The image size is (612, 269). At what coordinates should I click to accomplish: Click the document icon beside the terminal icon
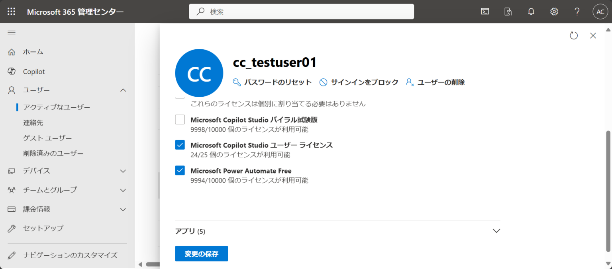click(508, 11)
